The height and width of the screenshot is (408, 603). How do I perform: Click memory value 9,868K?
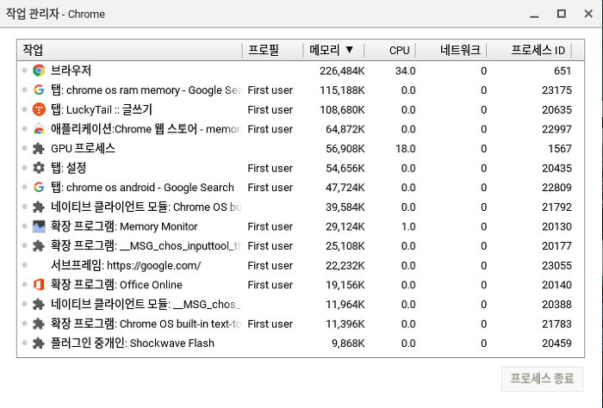tap(348, 343)
